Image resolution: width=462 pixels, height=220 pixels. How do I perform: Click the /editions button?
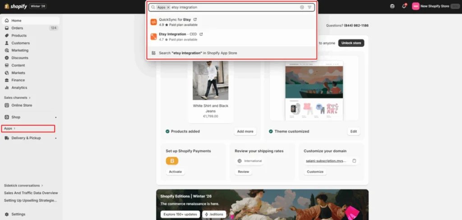click(214, 215)
